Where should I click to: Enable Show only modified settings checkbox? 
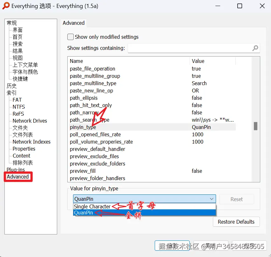pos(70,37)
